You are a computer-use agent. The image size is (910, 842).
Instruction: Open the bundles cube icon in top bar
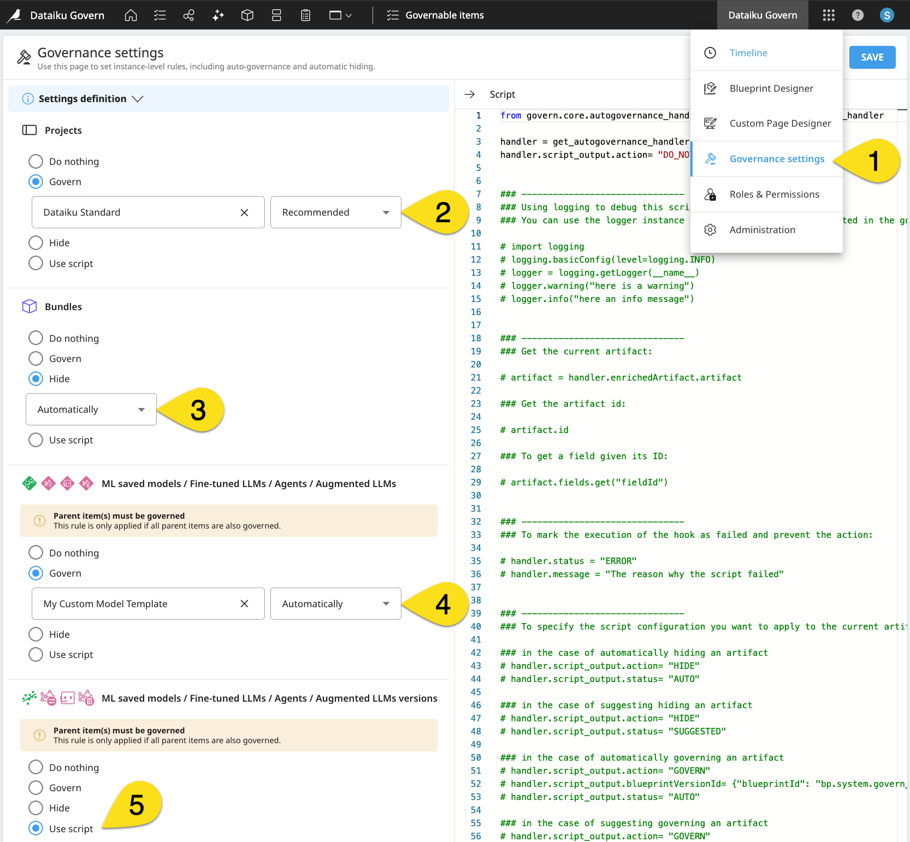(x=247, y=15)
